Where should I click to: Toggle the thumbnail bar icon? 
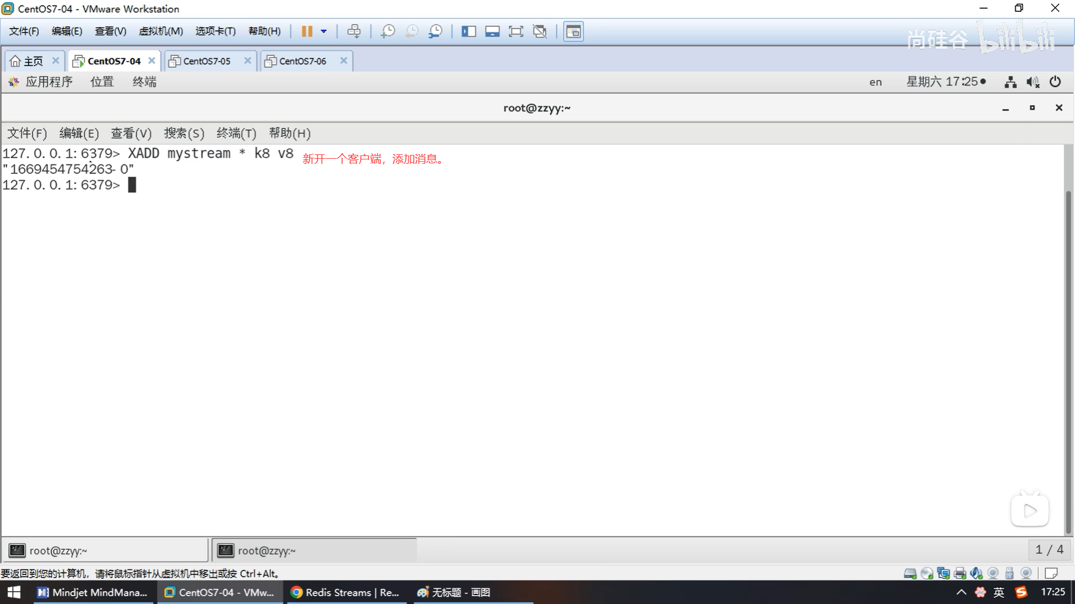click(x=492, y=31)
